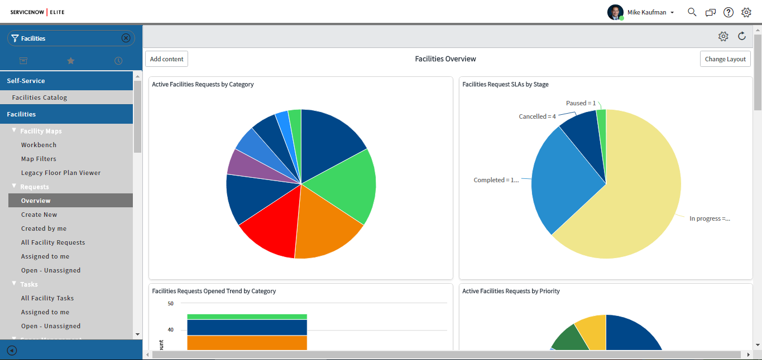Click 'Facilities Requests Opened Trend by Category' title

214,291
